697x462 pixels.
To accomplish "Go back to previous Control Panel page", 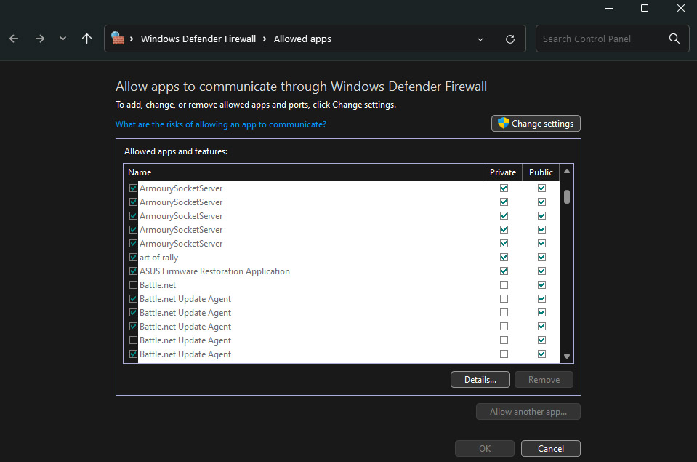I will 14,39.
